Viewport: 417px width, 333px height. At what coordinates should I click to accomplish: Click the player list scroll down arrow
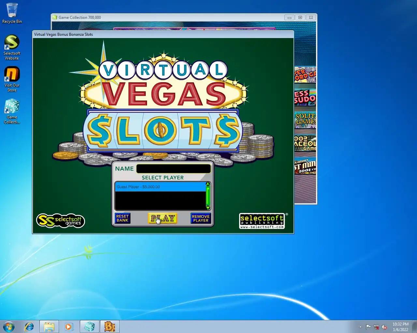pyautogui.click(x=208, y=207)
